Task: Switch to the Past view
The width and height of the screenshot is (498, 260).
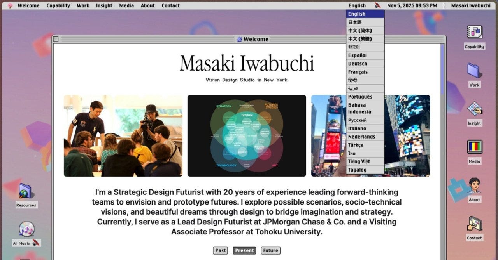Action: (x=220, y=250)
